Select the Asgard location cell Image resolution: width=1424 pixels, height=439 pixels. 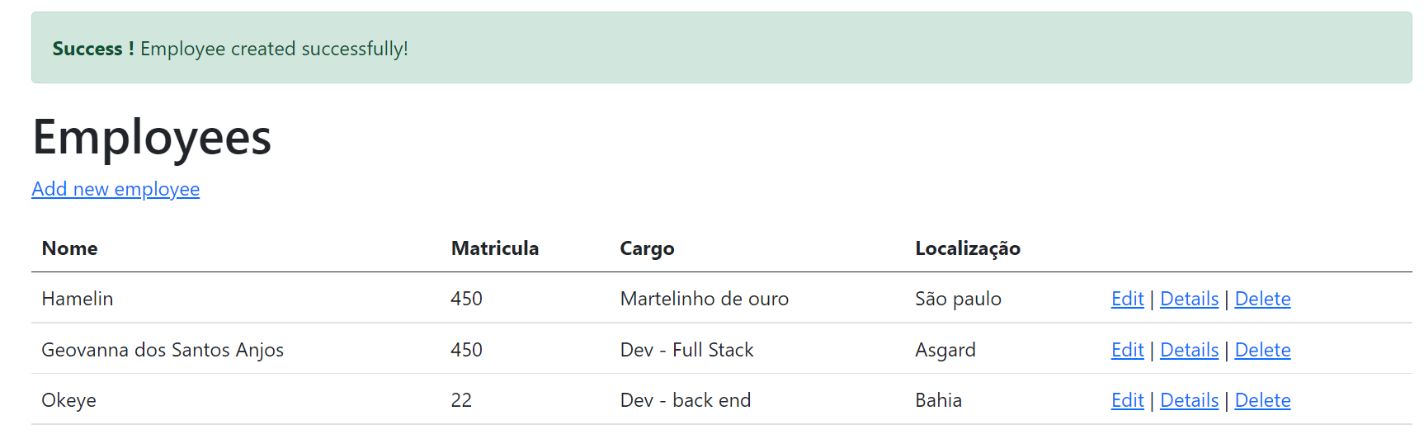tap(945, 350)
